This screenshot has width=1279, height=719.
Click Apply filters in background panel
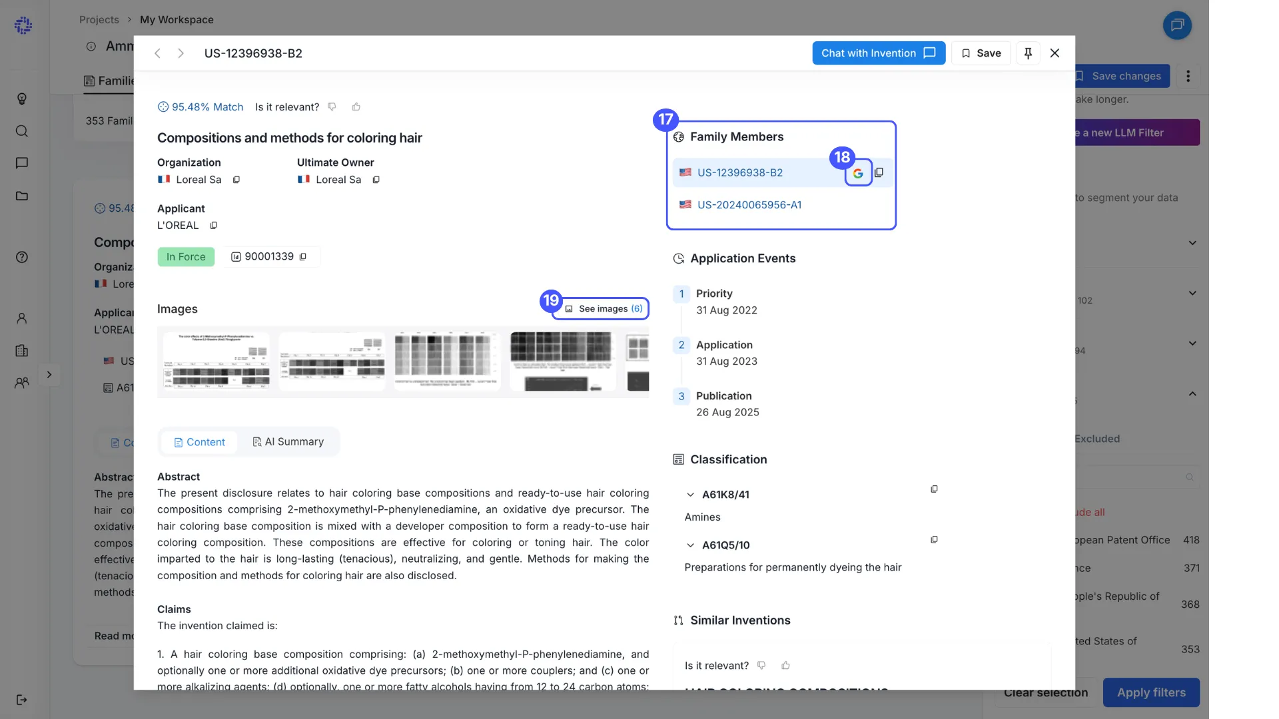point(1151,693)
